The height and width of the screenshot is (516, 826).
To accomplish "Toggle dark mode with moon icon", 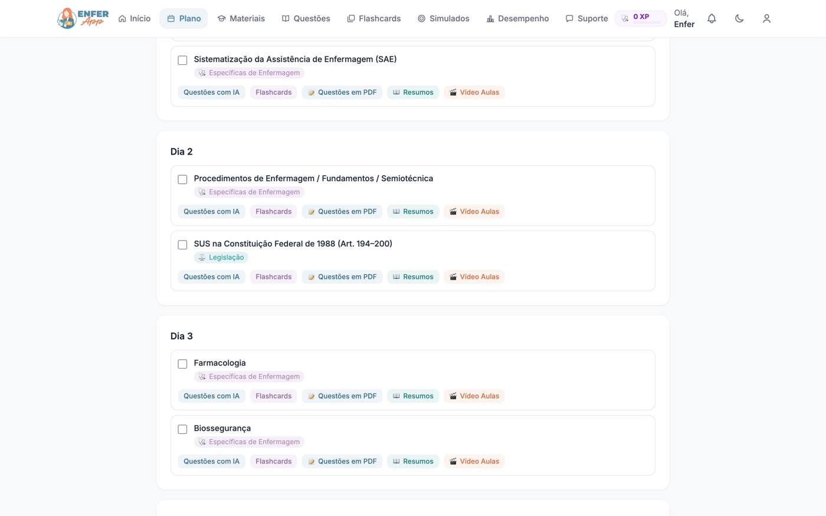I will pos(739,18).
